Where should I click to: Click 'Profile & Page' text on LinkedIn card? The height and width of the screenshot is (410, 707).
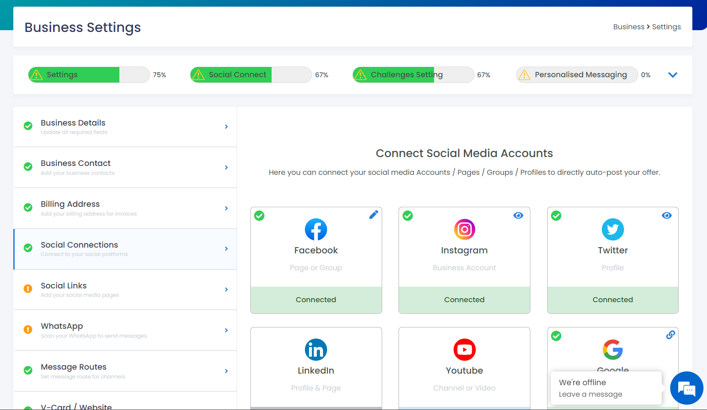tap(316, 388)
